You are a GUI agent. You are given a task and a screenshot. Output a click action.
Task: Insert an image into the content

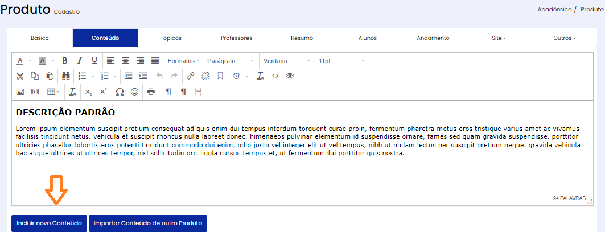click(20, 92)
